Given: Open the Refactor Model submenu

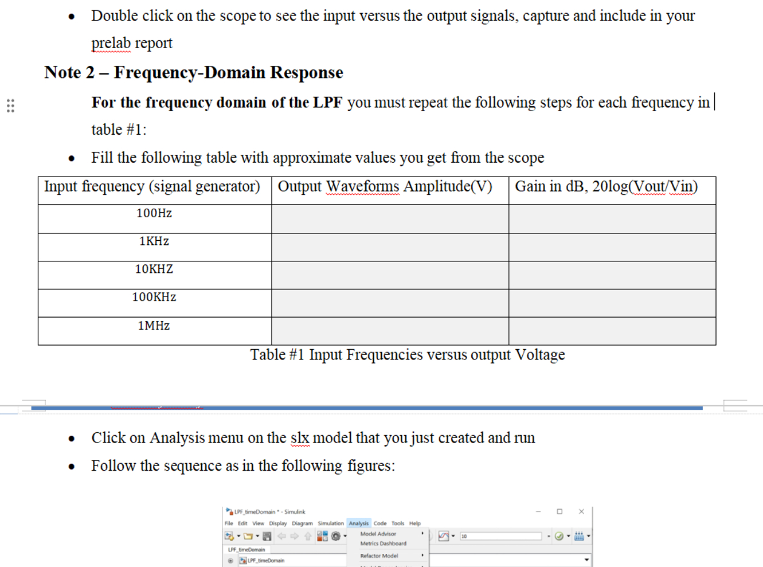Looking at the screenshot, I should [x=378, y=556].
